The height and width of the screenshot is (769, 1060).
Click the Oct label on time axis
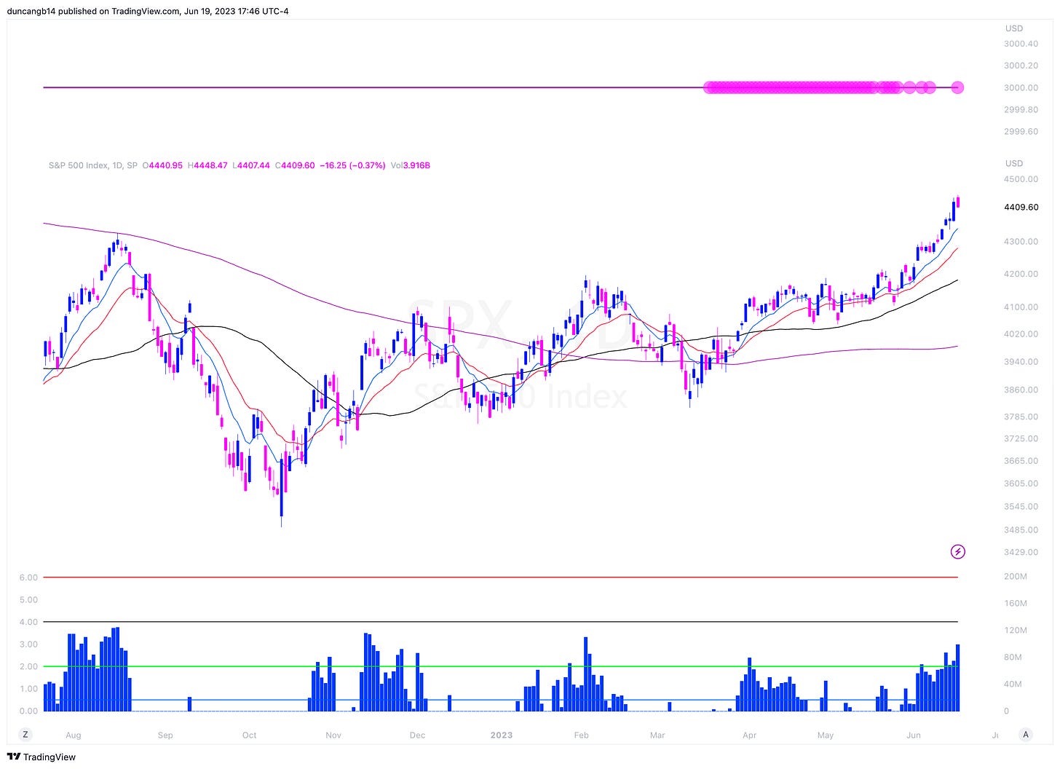point(249,736)
